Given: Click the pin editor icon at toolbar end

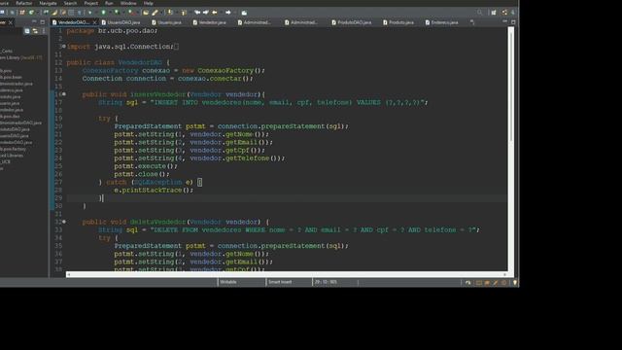Looking at the screenshot, I should [x=244, y=13].
